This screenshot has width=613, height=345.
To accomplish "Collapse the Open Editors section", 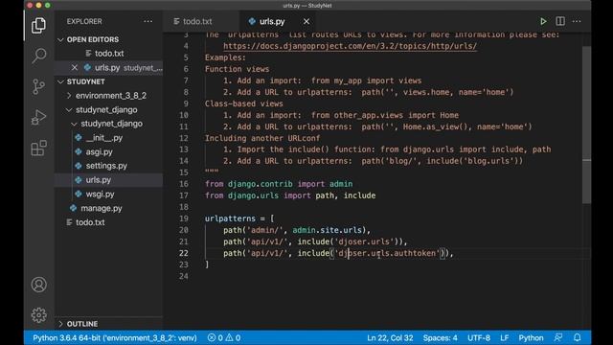I will click(60, 39).
